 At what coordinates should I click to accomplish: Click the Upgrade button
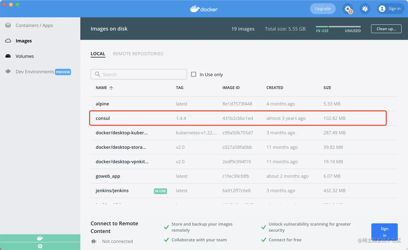[x=323, y=9]
